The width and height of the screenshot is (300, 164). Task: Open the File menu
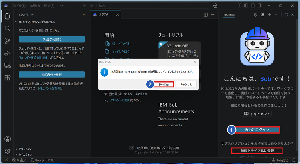[x=19, y=6]
